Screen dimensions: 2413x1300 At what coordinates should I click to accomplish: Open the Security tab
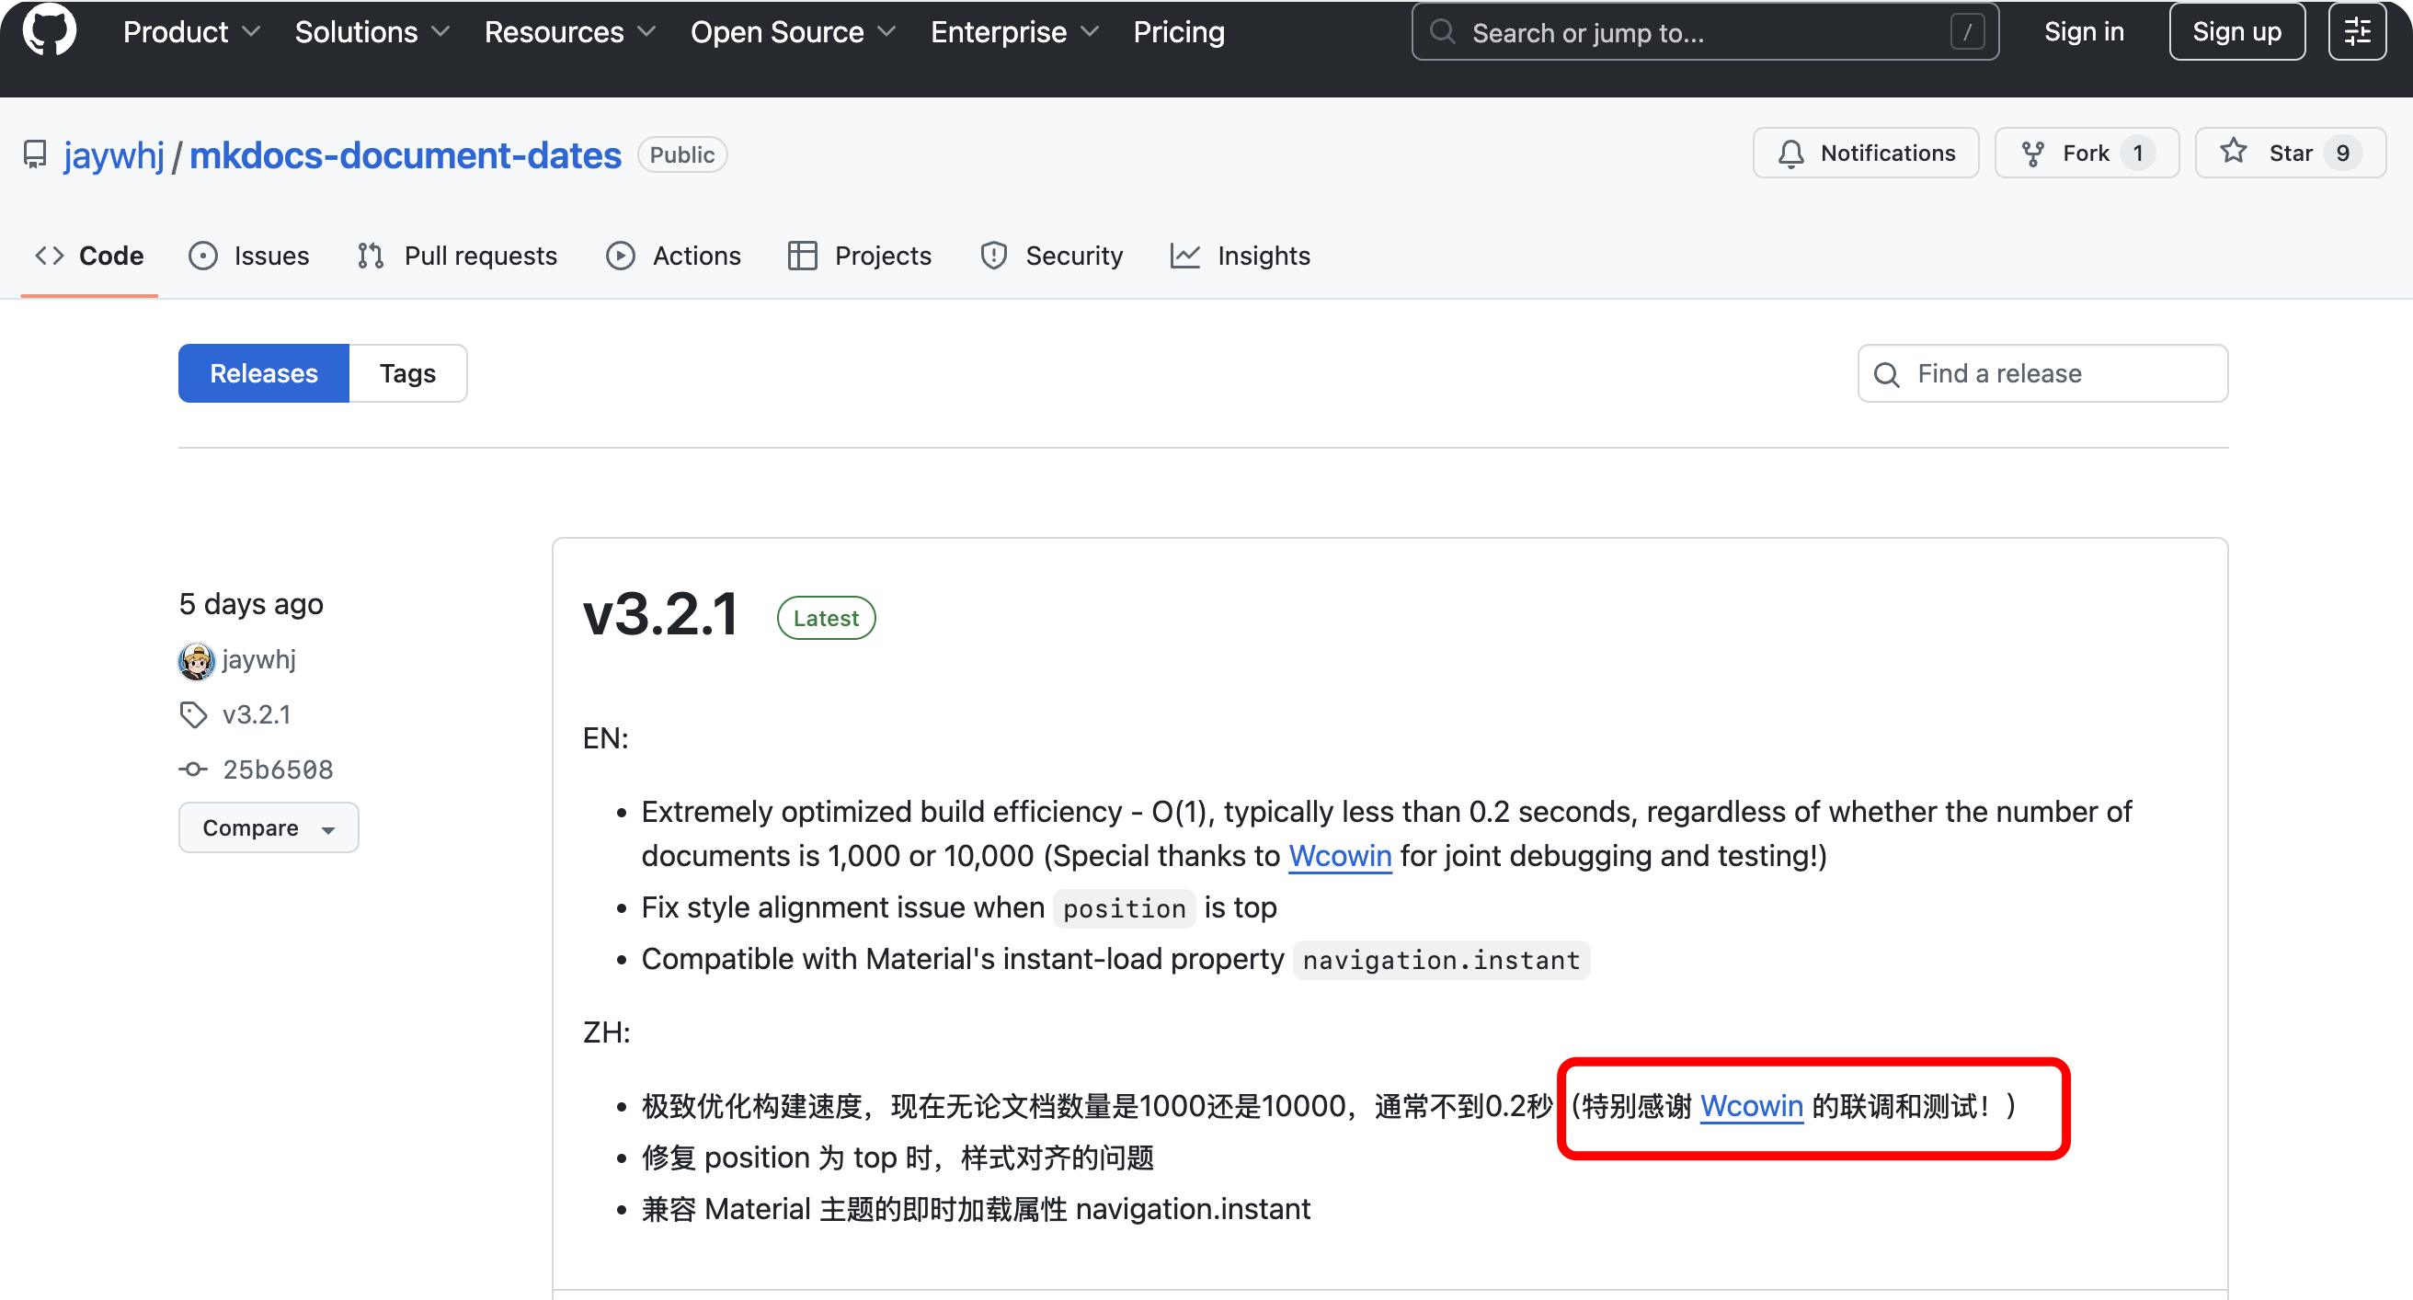click(1051, 256)
